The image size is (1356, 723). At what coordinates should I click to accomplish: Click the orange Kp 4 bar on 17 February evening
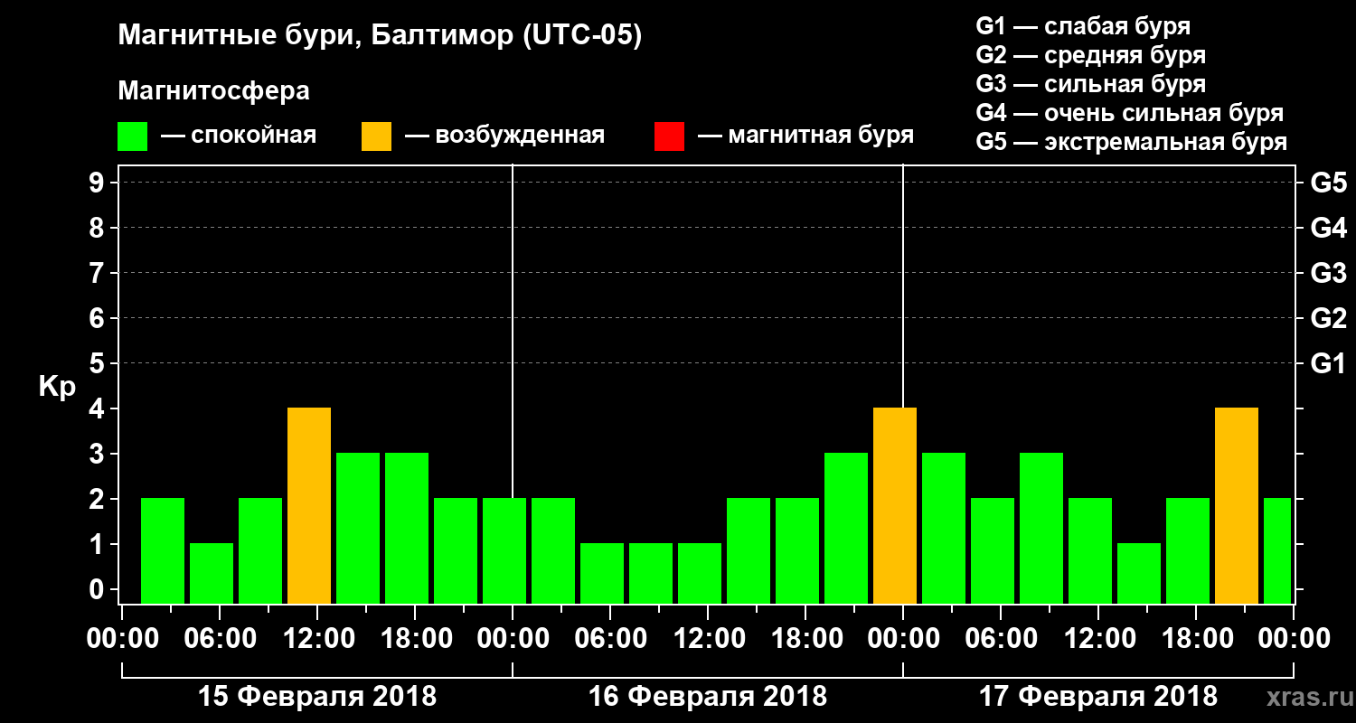pyautogui.click(x=1237, y=505)
